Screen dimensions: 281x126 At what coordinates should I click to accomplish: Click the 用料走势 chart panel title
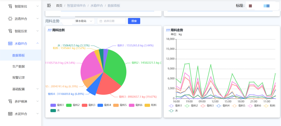click(x=177, y=30)
